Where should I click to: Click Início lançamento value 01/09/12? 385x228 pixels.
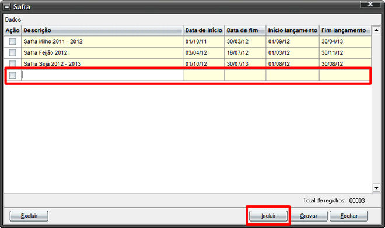point(279,42)
